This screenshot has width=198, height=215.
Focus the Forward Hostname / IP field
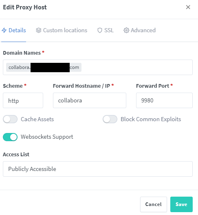[90, 100]
